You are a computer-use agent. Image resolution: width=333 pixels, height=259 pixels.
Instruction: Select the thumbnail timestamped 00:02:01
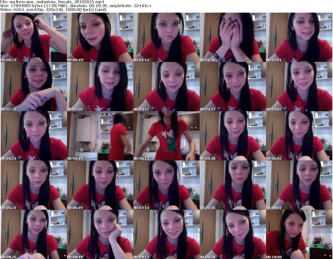(x=299, y=37)
